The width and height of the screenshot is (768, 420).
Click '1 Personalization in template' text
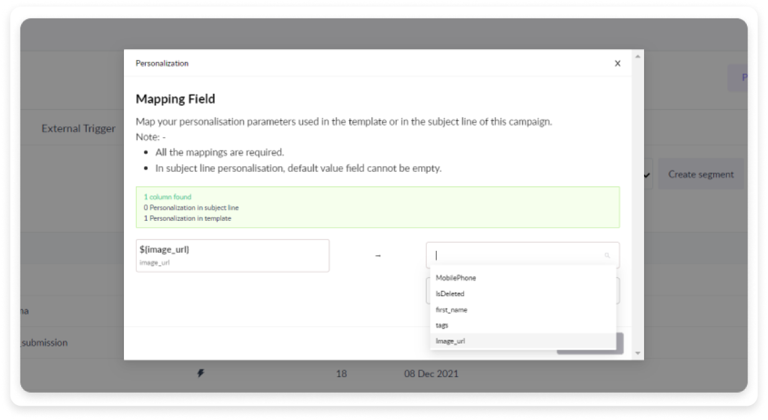click(x=187, y=218)
